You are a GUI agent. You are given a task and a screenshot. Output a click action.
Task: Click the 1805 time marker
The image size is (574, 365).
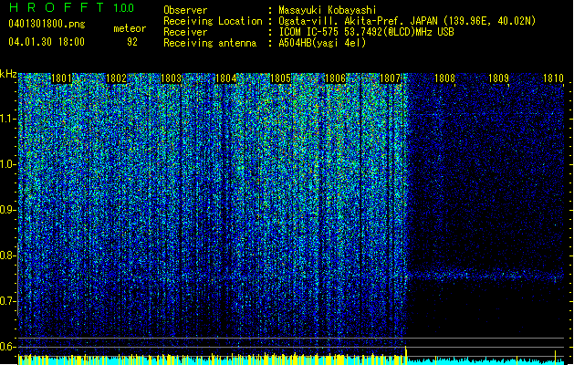pos(280,78)
